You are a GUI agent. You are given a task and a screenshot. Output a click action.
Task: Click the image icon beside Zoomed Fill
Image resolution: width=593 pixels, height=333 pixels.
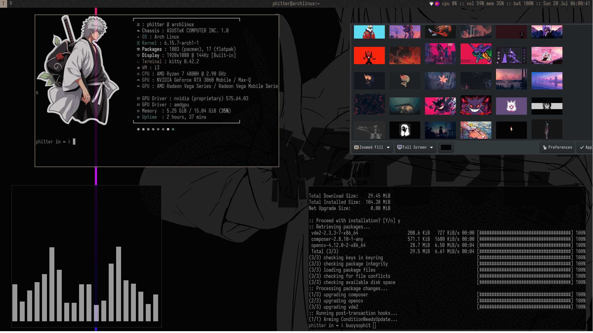(356, 147)
